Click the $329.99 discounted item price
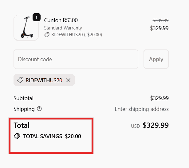Screen dimensions: 189x168 pyautogui.click(x=159, y=28)
